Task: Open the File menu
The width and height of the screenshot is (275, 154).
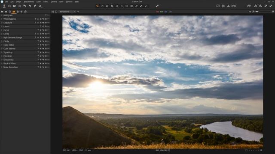Action: coord(7,2)
